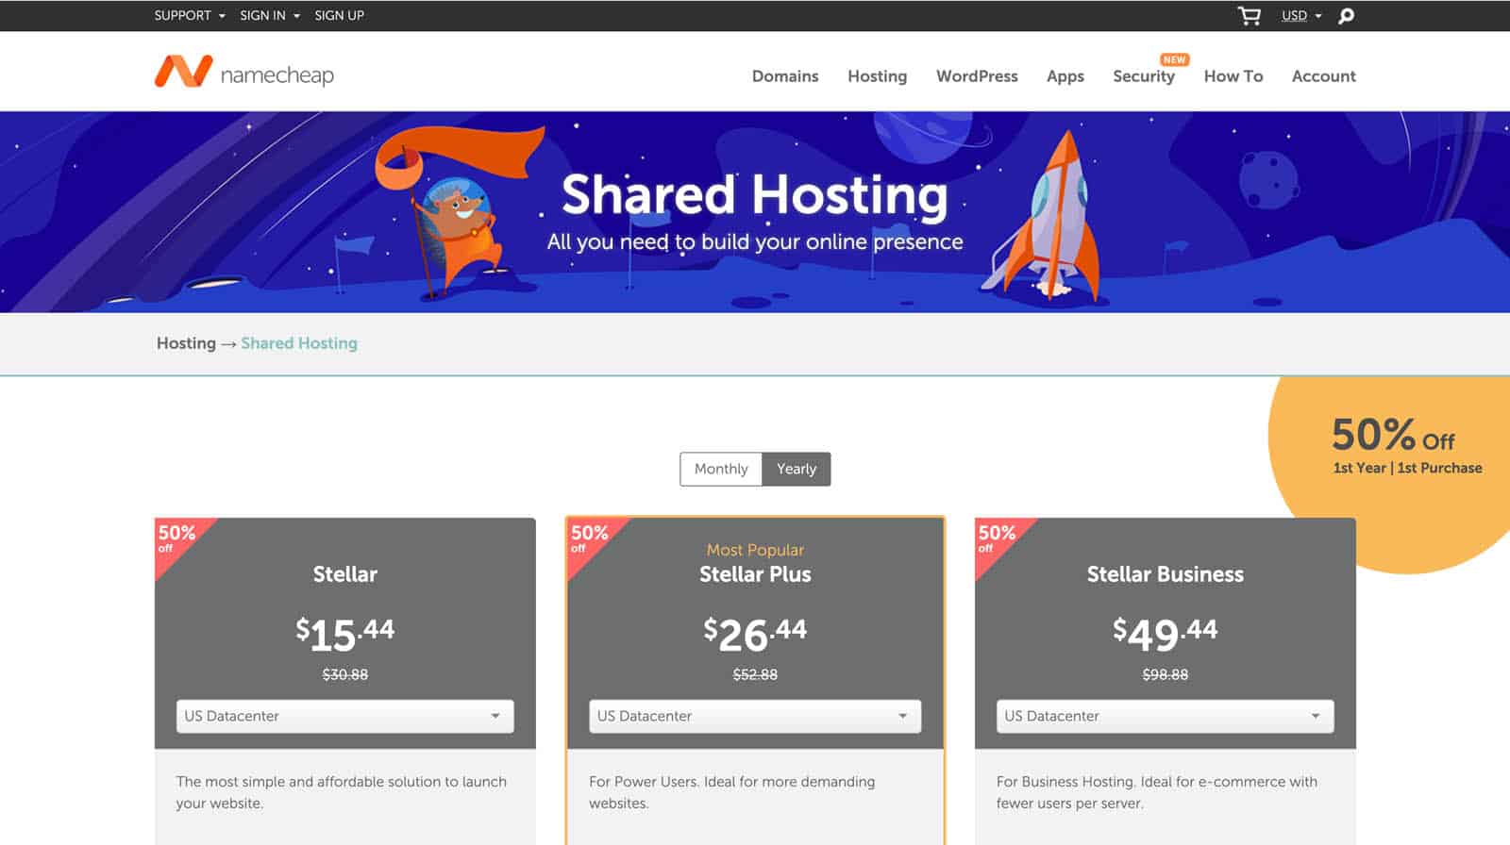The image size is (1510, 845).
Task: Expand the SIGN IN dropdown
Action: tap(270, 15)
